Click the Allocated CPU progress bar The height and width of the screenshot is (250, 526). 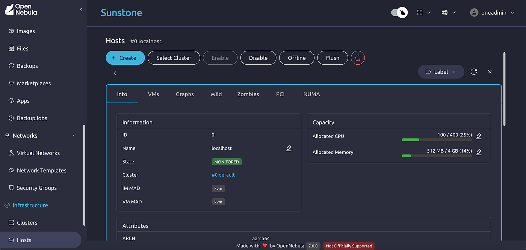point(437,140)
